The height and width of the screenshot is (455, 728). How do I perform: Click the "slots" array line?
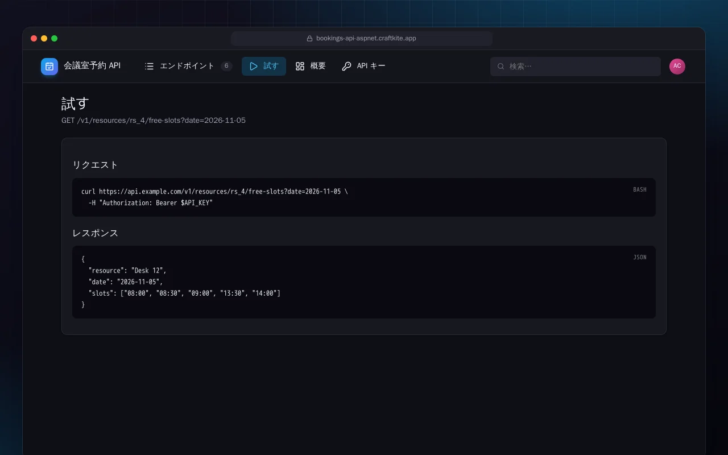(184, 293)
